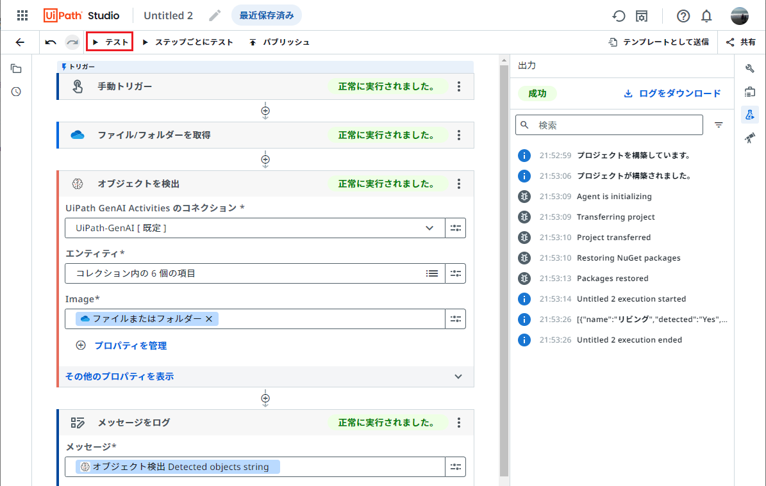Image resolution: width=766 pixels, height=486 pixels.
Task: Redo the last undone action
Action: [x=72, y=42]
